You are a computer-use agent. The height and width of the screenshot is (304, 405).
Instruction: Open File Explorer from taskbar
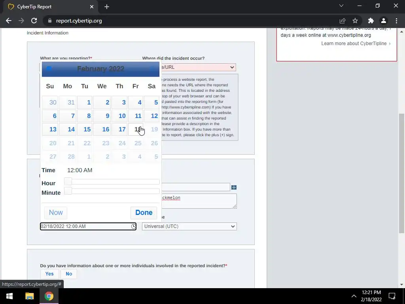click(29, 296)
